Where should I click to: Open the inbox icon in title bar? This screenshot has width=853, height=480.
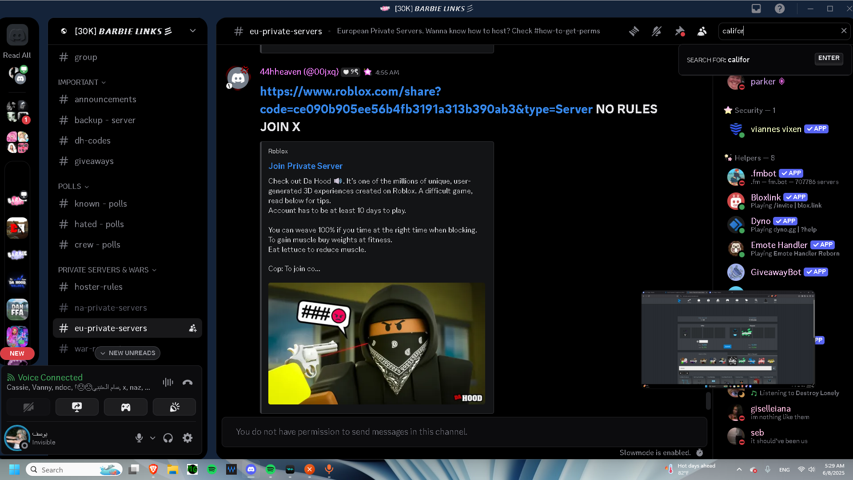756,8
